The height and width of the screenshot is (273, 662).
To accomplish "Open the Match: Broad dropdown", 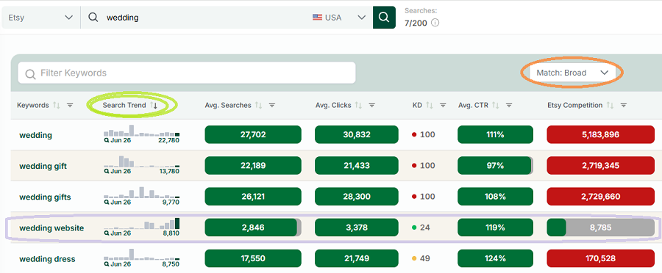I will click(x=572, y=73).
